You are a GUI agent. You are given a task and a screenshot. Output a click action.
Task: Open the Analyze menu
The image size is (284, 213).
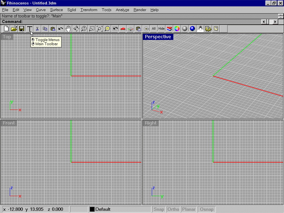click(x=122, y=10)
